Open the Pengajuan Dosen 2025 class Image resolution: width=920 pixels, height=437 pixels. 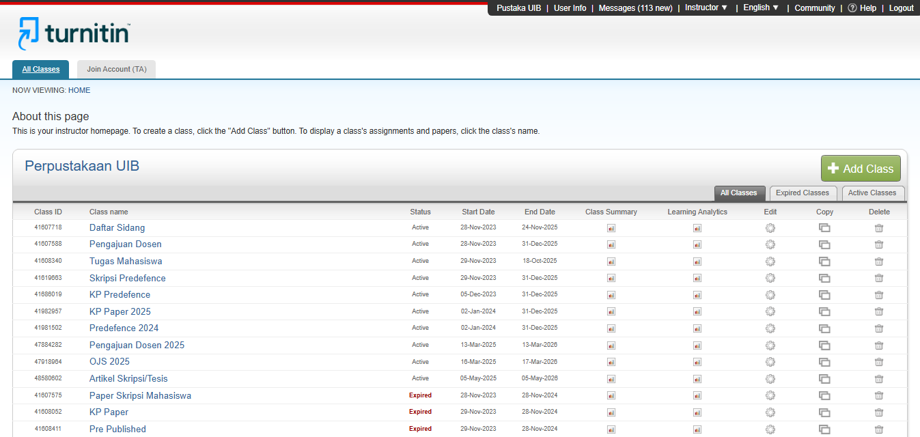click(137, 346)
